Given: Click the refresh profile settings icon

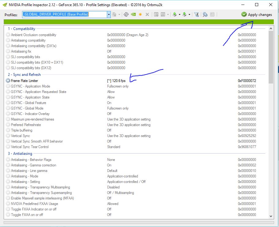Looking at the screenshot, I should pos(126,14).
